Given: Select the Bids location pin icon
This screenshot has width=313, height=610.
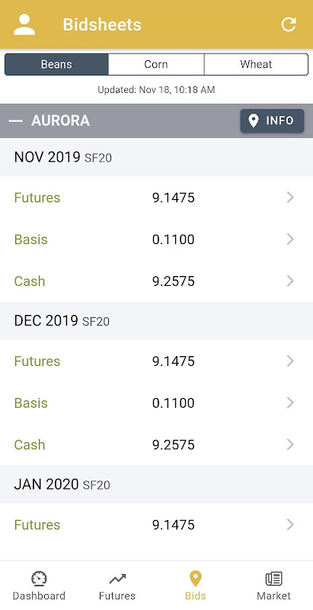Looking at the screenshot, I should coord(195,579).
